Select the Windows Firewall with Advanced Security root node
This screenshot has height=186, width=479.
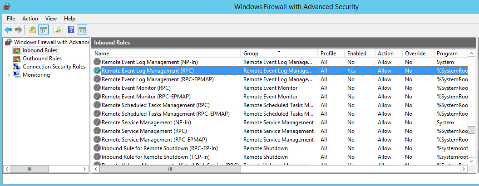point(51,42)
